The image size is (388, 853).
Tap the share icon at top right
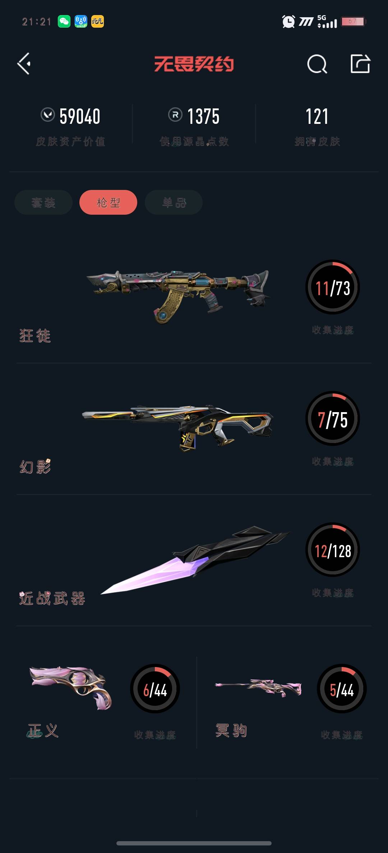(x=360, y=64)
